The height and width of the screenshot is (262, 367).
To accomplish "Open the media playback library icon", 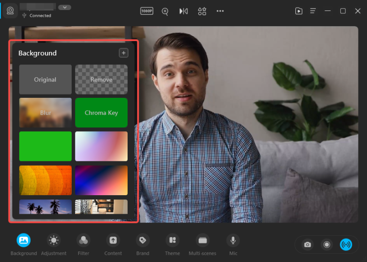I will (x=299, y=11).
